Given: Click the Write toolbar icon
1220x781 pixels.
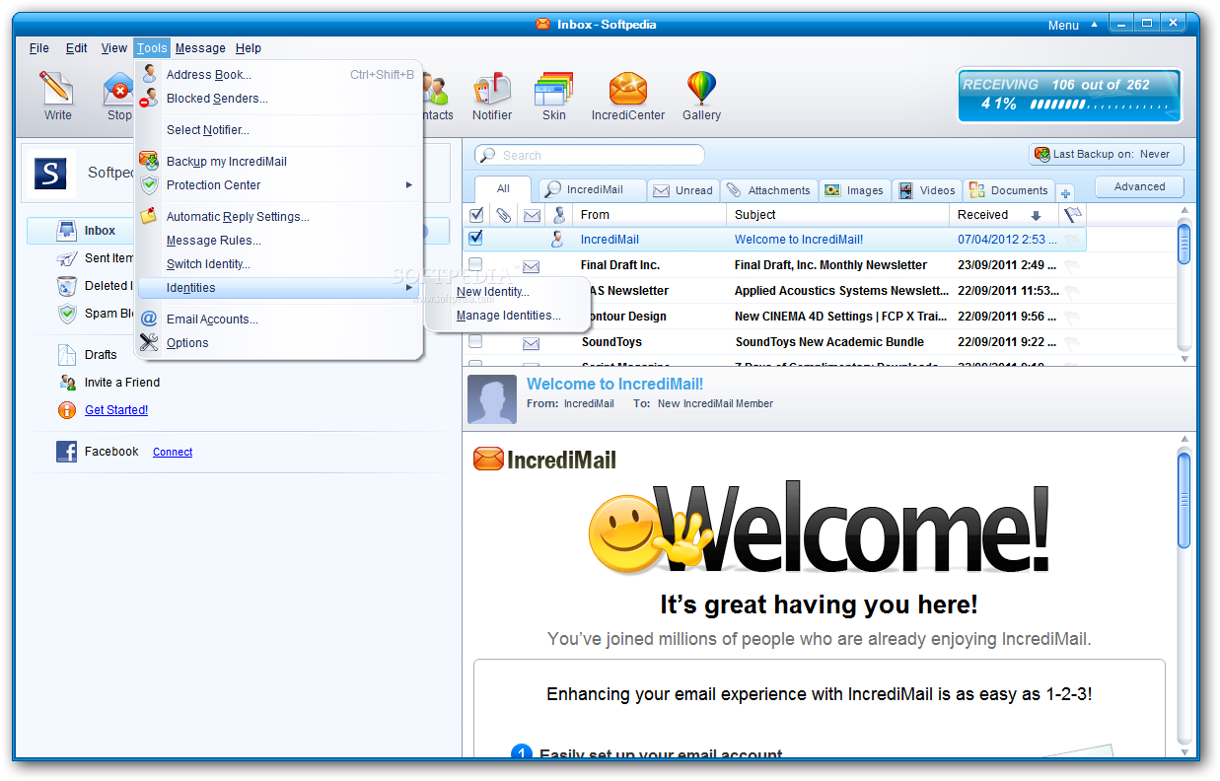Looking at the screenshot, I should 57,89.
